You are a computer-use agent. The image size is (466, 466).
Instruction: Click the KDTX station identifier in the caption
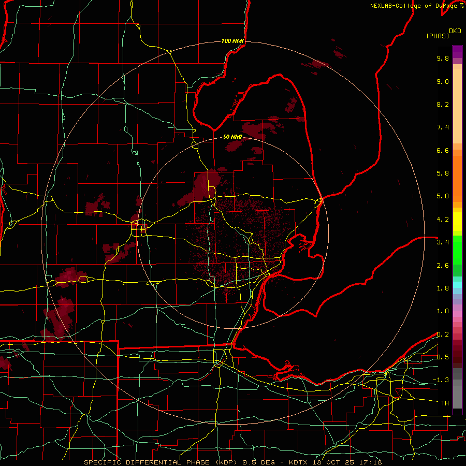[x=299, y=462]
